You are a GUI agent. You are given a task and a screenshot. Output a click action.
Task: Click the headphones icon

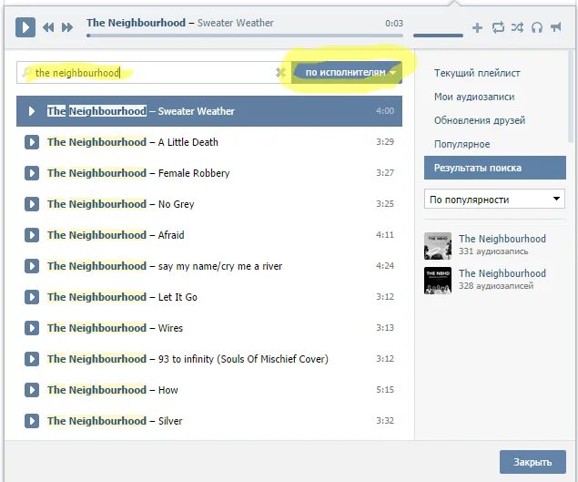(x=537, y=27)
